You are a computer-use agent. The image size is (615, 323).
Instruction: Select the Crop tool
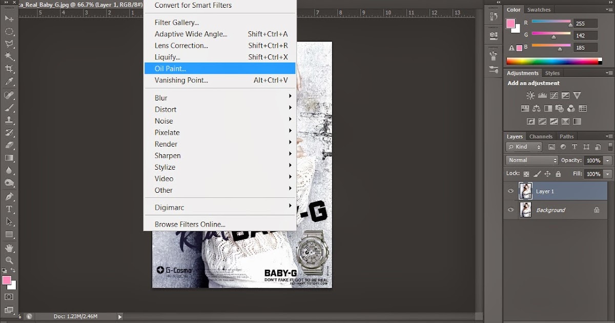pyautogui.click(x=9, y=69)
